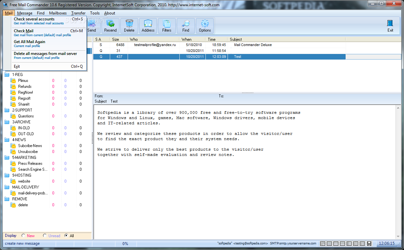Click the website mailbox icon
This screenshot has width=404, height=250.
click(x=13, y=181)
